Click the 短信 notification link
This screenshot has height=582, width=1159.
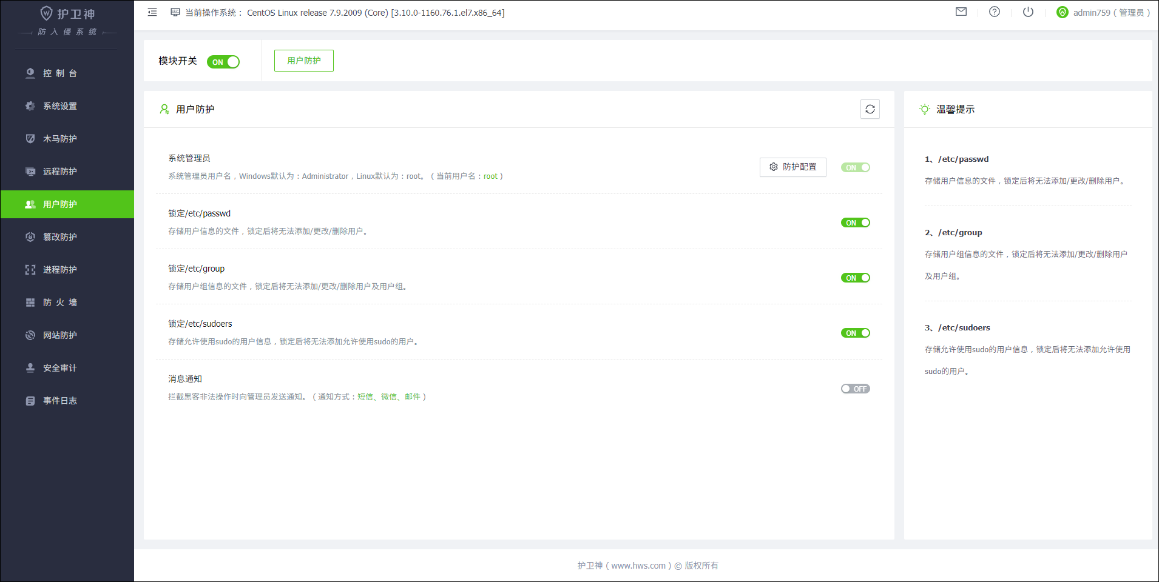coord(365,396)
